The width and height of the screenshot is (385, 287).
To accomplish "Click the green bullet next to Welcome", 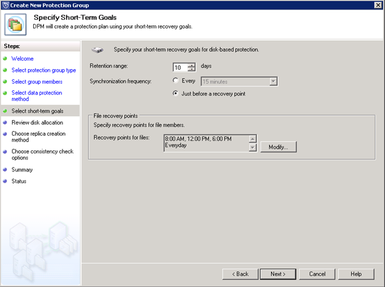I will click(5, 58).
